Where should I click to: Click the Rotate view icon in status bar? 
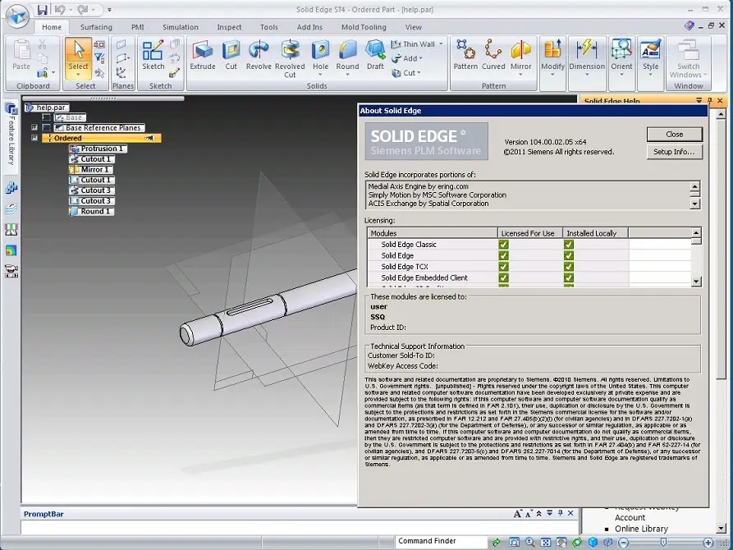(x=577, y=542)
